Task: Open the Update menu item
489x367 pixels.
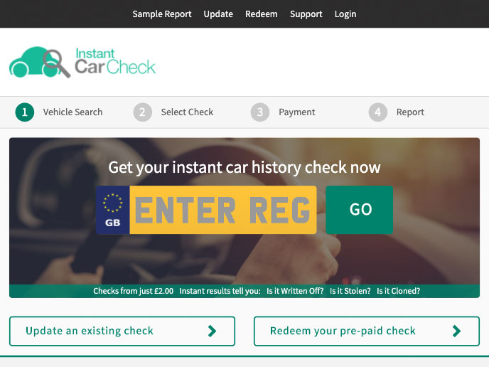Action: tap(218, 14)
